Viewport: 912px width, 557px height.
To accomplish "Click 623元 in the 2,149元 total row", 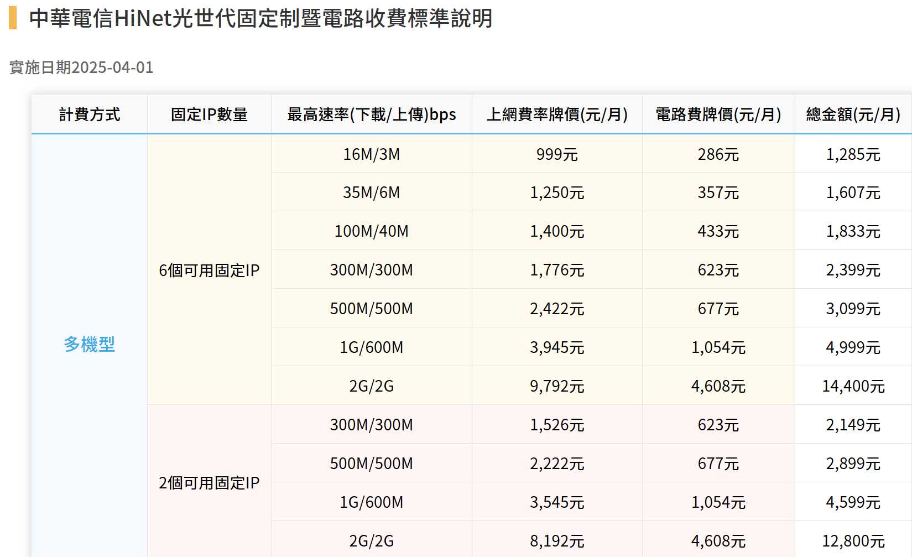I will click(718, 425).
